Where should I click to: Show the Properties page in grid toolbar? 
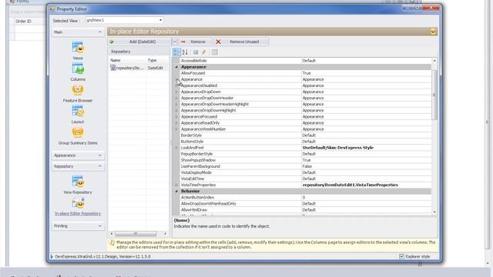(196, 52)
